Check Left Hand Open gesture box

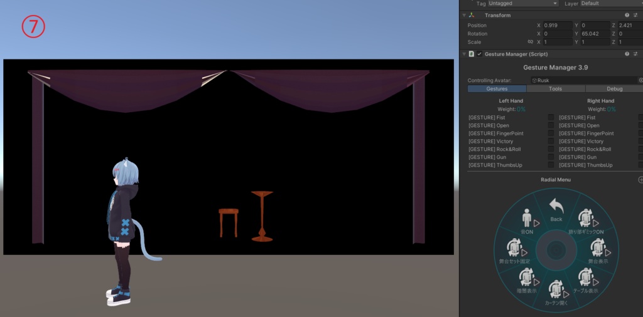pyautogui.click(x=551, y=125)
